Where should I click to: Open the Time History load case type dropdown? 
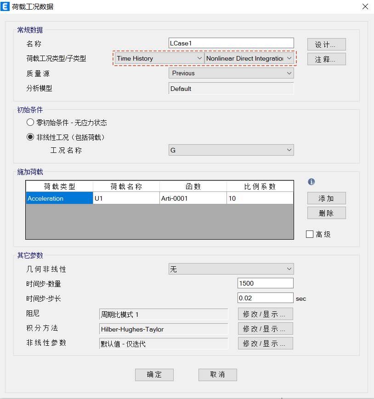(159, 58)
